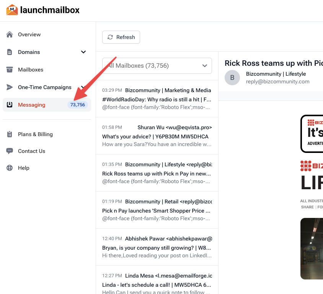323x294 pixels.
Task: Open Linda Mesa's schedule a call email
Action: tap(157, 280)
